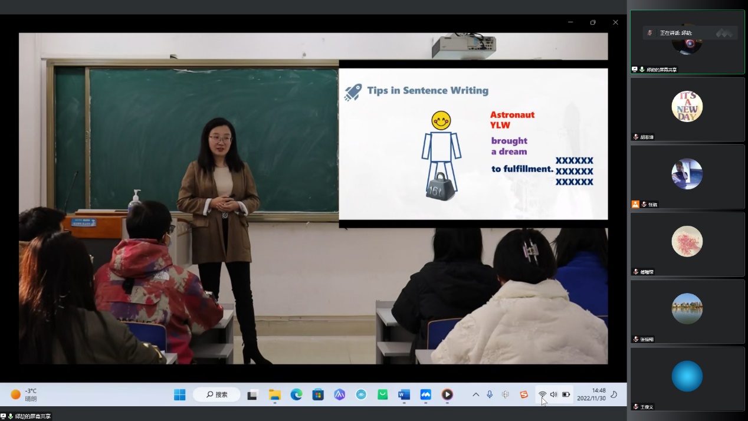Click the media player taskbar icon

[x=447, y=394]
